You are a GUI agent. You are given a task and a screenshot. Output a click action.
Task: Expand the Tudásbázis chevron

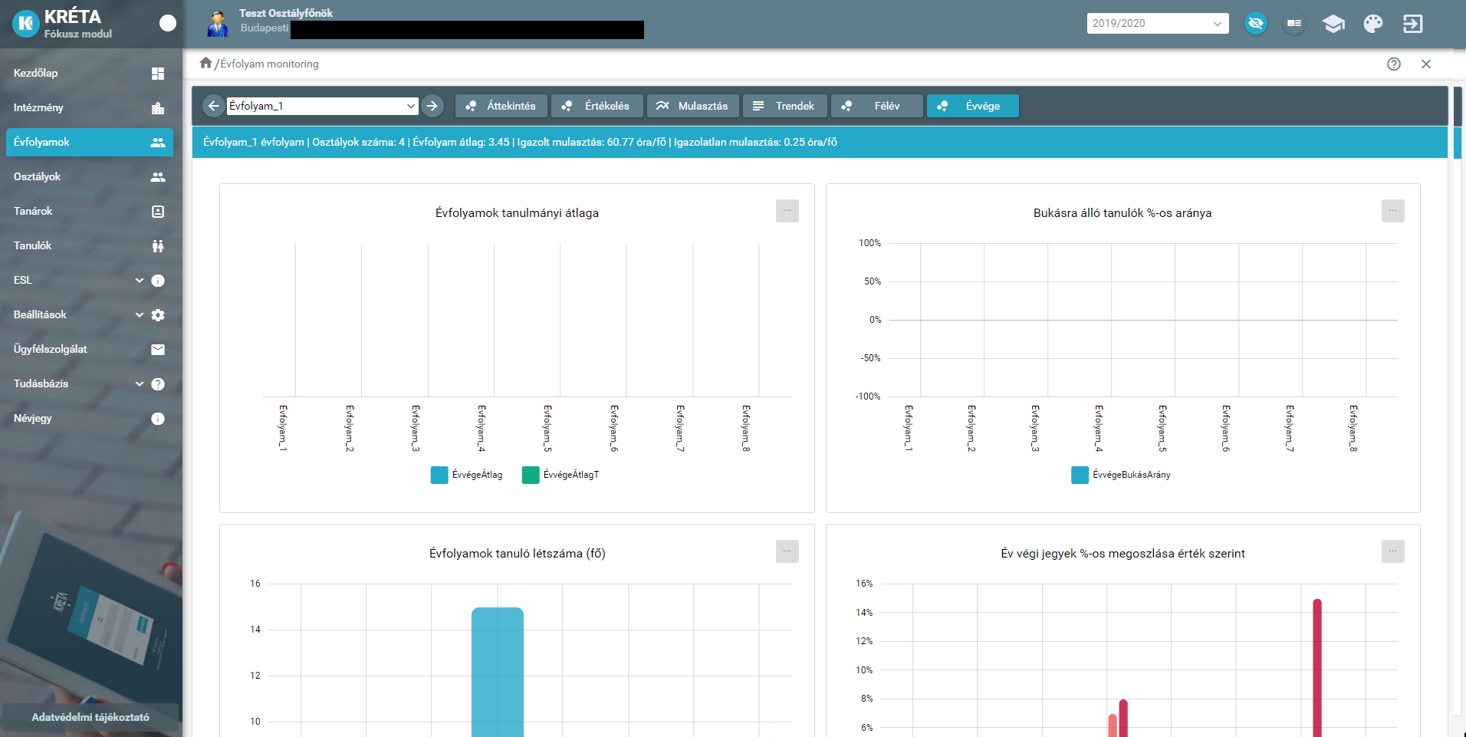(140, 384)
